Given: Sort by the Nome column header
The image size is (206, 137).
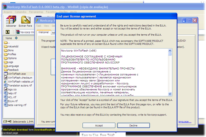Looking at the screenshot, I should 9,38.
